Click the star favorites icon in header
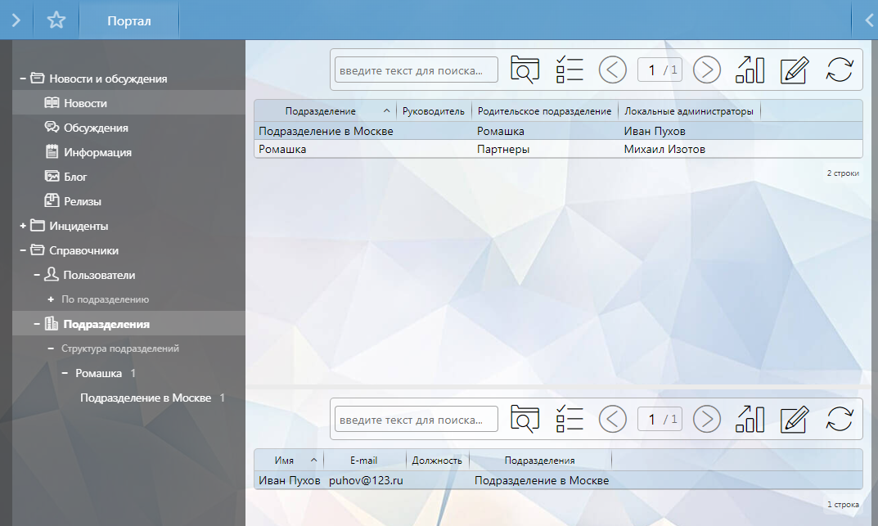The width and height of the screenshot is (878, 526). tap(56, 20)
